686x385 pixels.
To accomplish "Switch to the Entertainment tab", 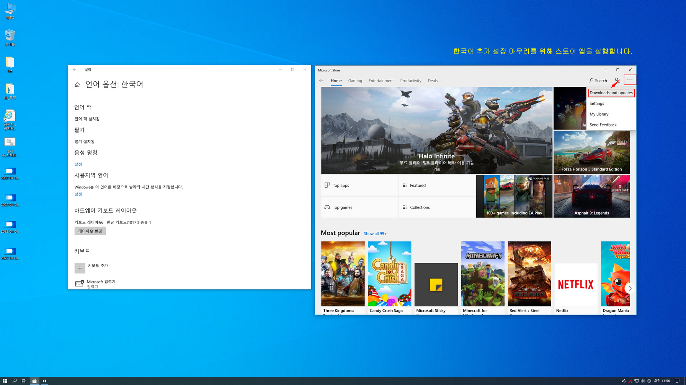I will [381, 81].
